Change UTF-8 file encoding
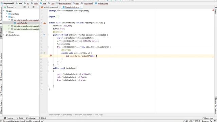This screenshot has height=122, width=217. (198, 121)
